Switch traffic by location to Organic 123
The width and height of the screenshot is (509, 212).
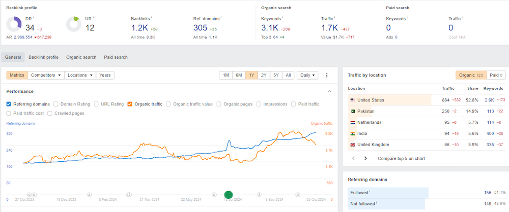click(x=471, y=75)
